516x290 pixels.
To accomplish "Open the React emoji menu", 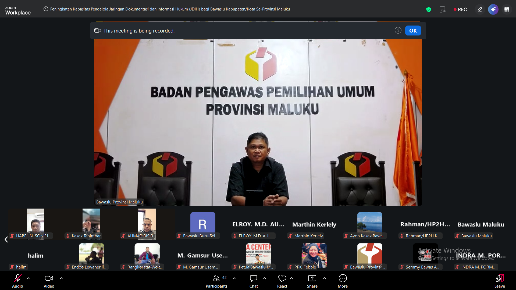I will point(282,281).
